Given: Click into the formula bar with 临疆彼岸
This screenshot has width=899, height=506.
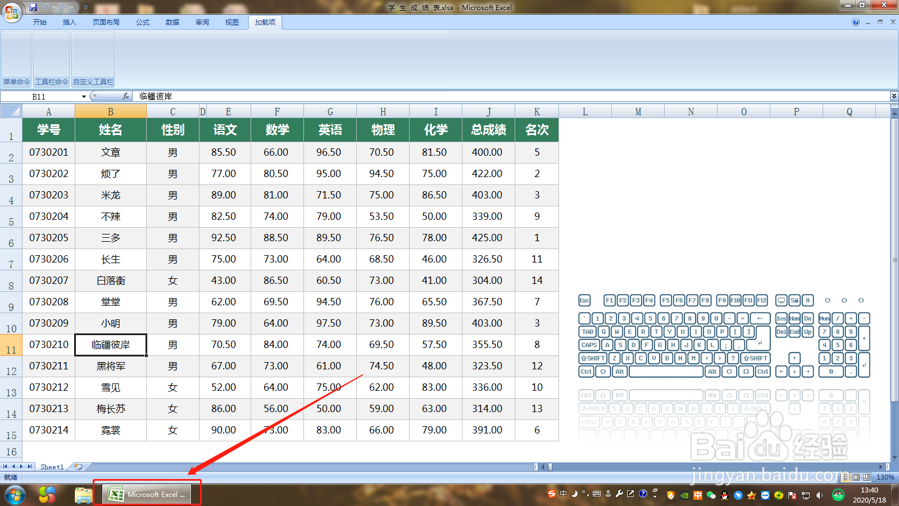Looking at the screenshot, I should [x=511, y=97].
